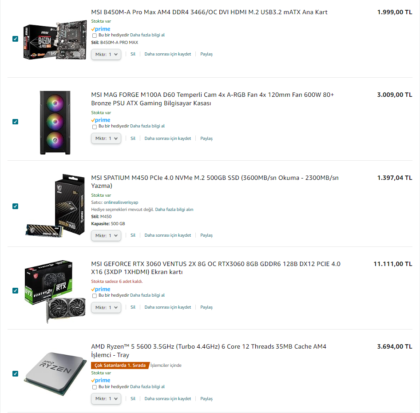
Task: Deselect the MSI SPATIUM SSD item checkbox
Action: coord(15,206)
